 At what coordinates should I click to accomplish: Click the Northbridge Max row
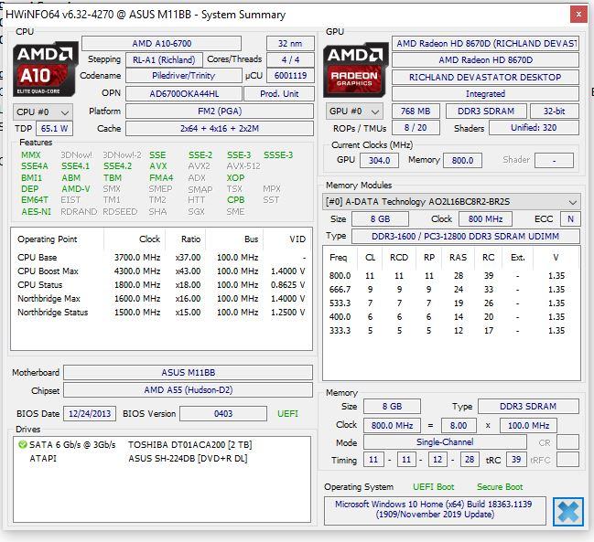pyautogui.click(x=161, y=299)
